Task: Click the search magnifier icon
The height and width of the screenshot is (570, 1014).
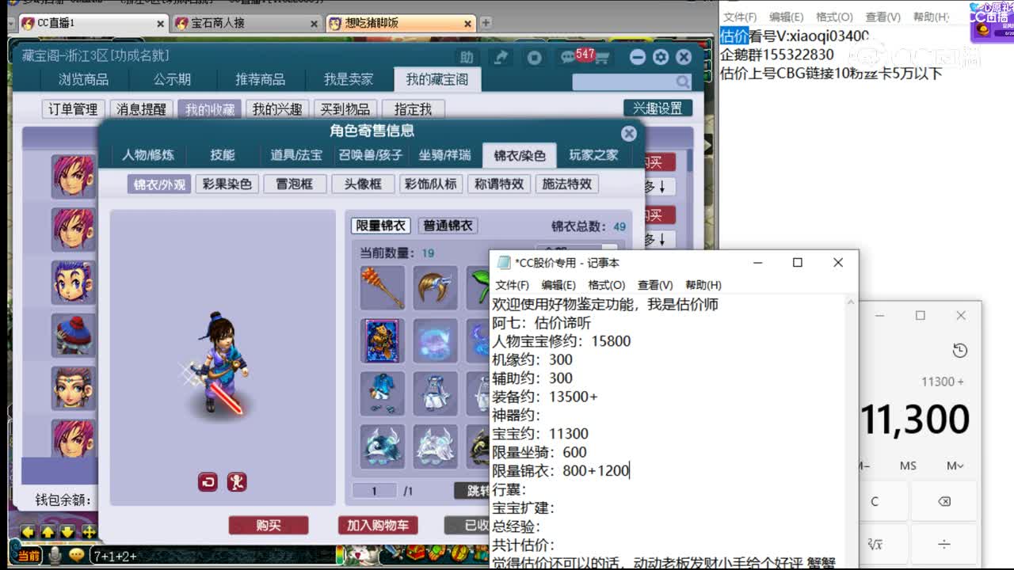Action: (x=682, y=82)
